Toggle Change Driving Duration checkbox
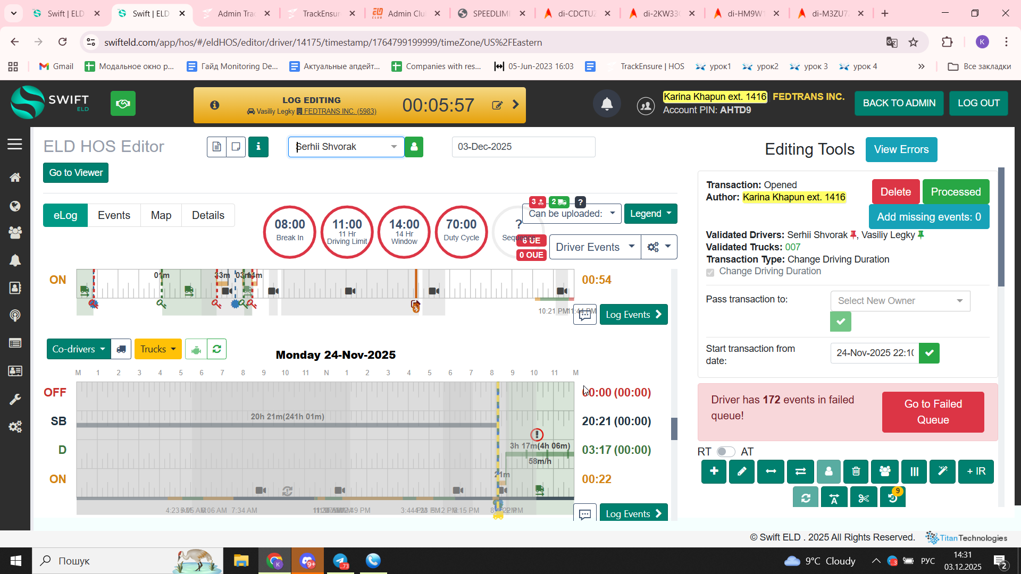This screenshot has height=574, width=1021. click(x=710, y=272)
